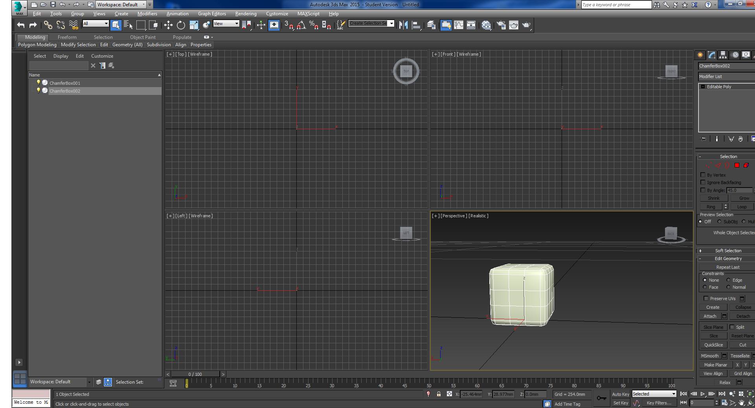Screen dimensions: 755x408
Task: Toggle visibility bulb for ChamferBox001
Action: pos(38,83)
